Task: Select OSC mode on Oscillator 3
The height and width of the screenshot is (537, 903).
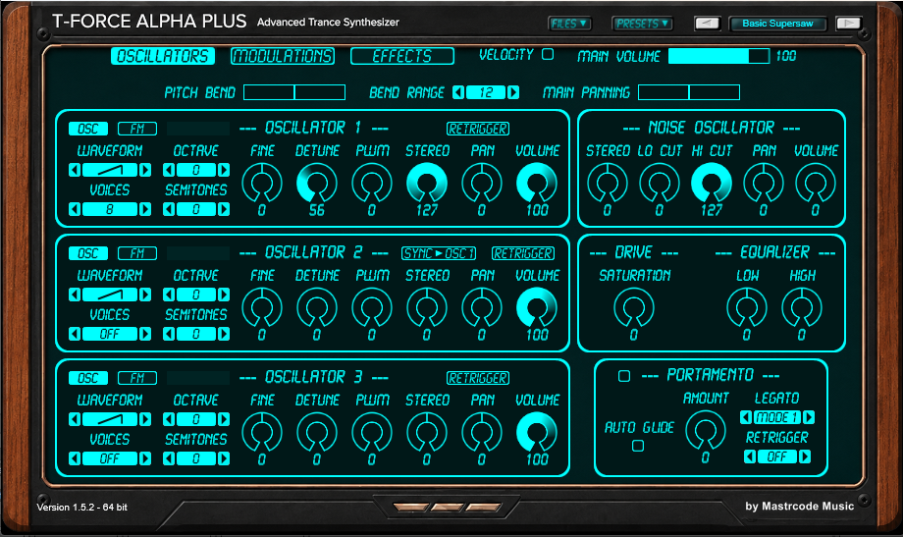Action: [x=88, y=378]
